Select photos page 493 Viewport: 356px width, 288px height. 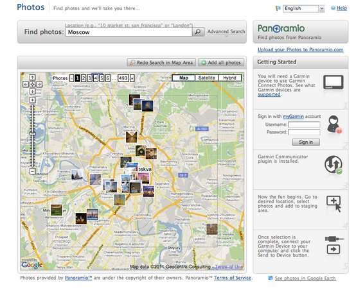pos(123,78)
